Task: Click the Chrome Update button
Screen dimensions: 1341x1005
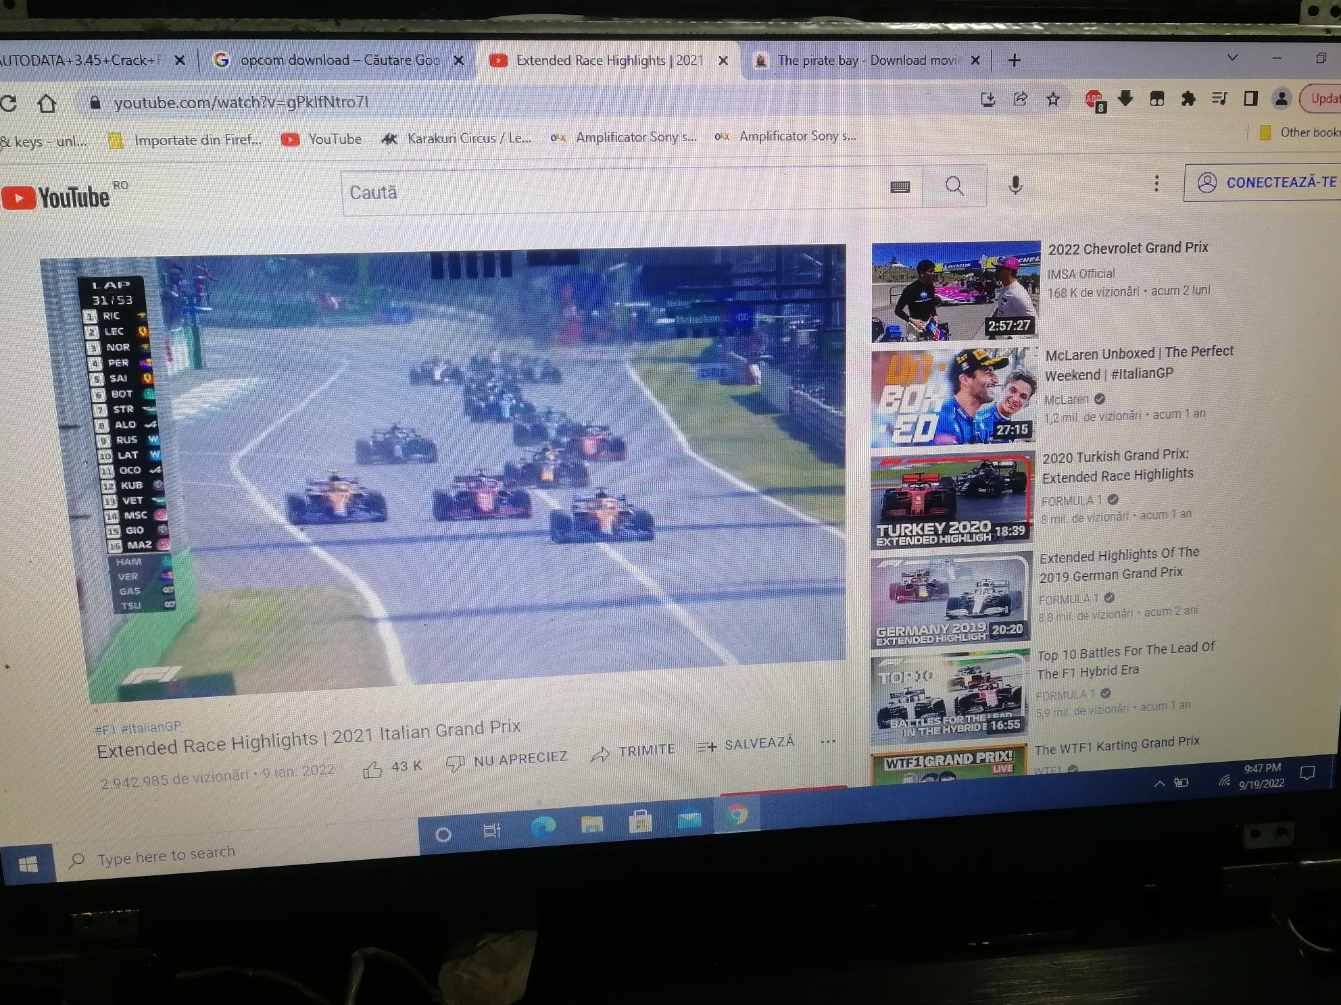Action: point(1321,99)
